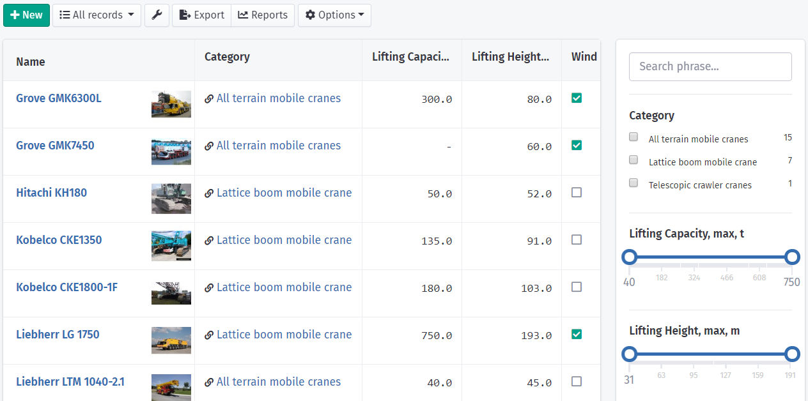
Task: Open the Reports view
Action: (263, 15)
